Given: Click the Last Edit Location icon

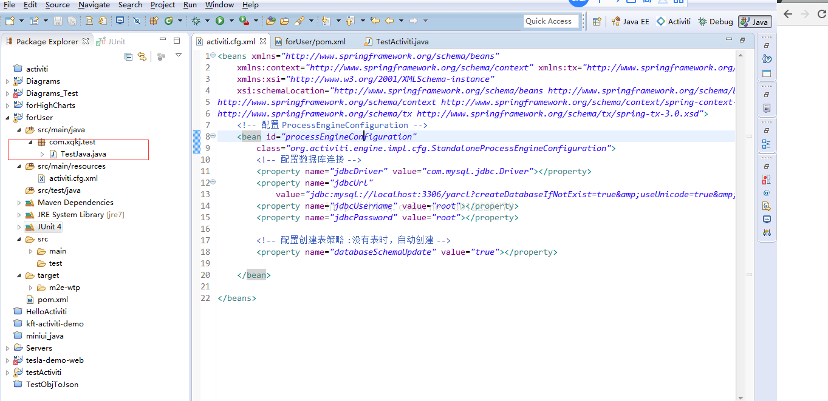Looking at the screenshot, I should 375,21.
